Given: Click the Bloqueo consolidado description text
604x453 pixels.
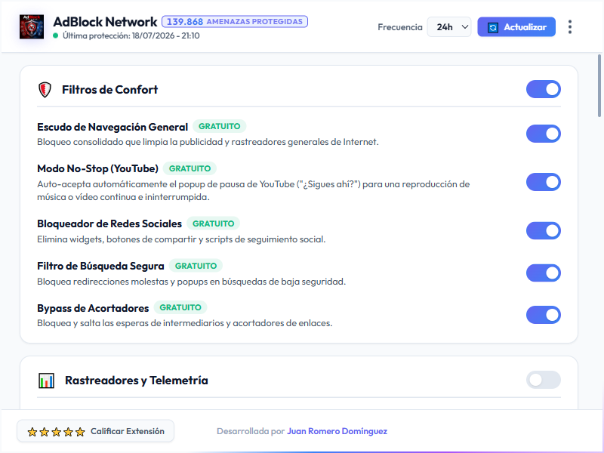Looking at the screenshot, I should (208, 142).
